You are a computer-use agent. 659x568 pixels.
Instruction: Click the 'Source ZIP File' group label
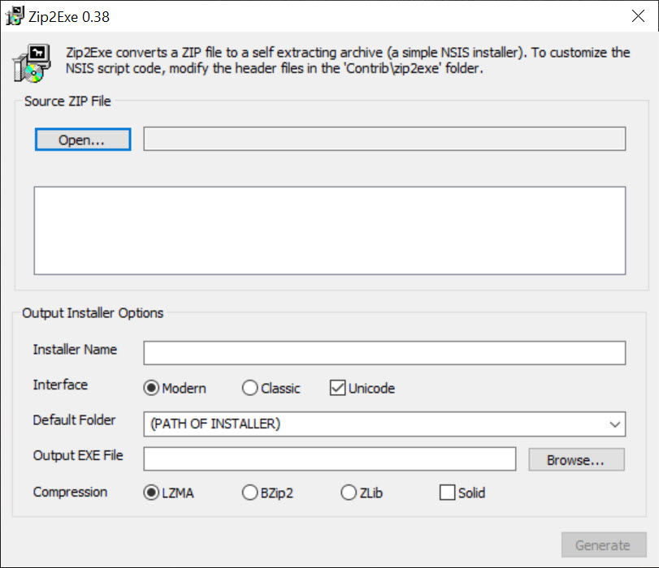[x=67, y=101]
